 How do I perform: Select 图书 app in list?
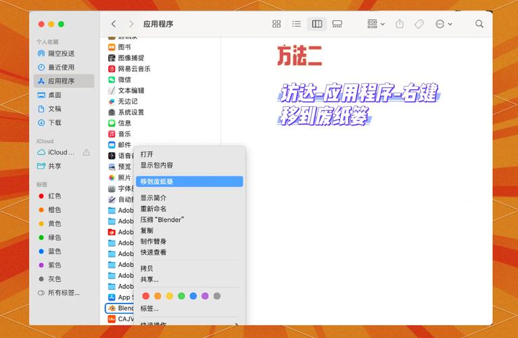coord(120,47)
